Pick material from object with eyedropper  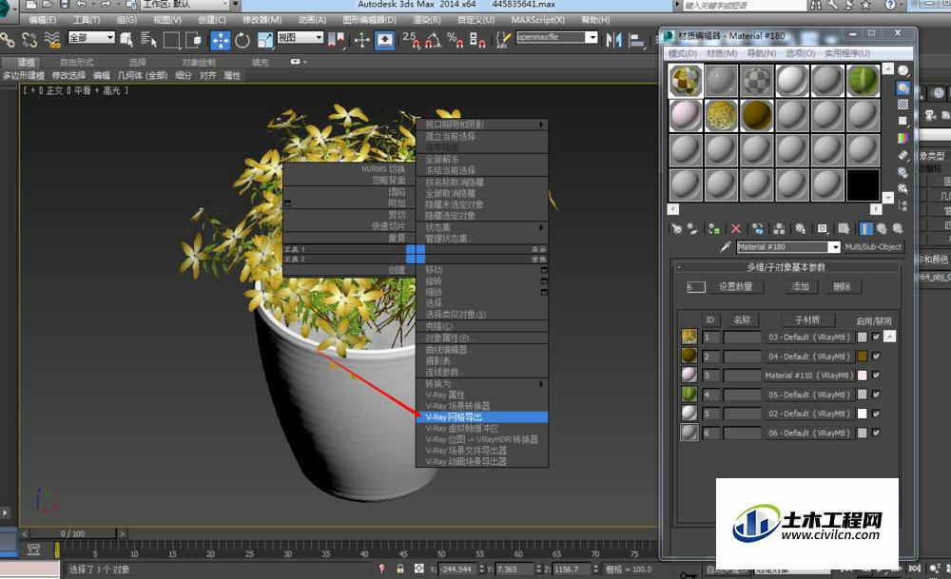point(725,247)
